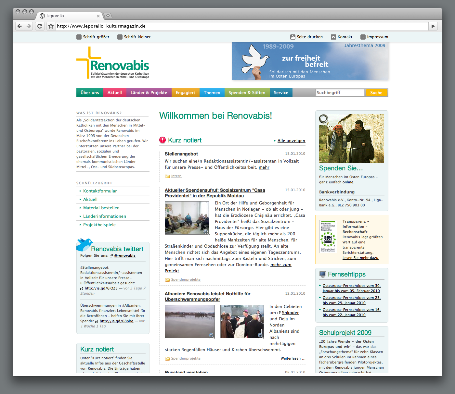This screenshot has width=455, height=394.
Task: Open the Spenden & Stiften menu
Action: click(247, 93)
